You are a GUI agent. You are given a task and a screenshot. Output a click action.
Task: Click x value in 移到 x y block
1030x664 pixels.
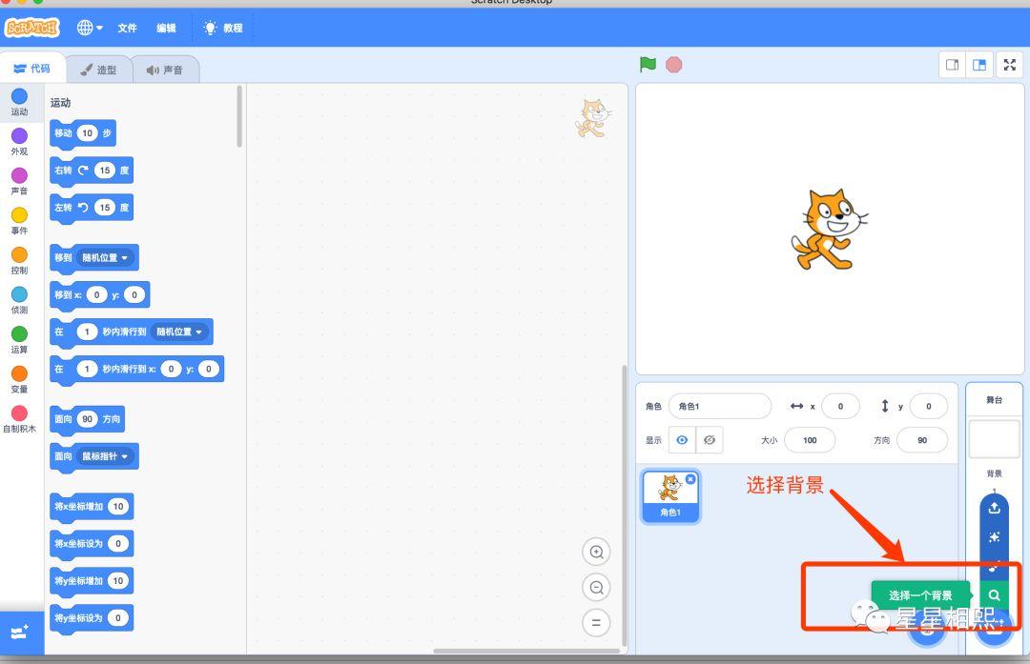tap(96, 295)
